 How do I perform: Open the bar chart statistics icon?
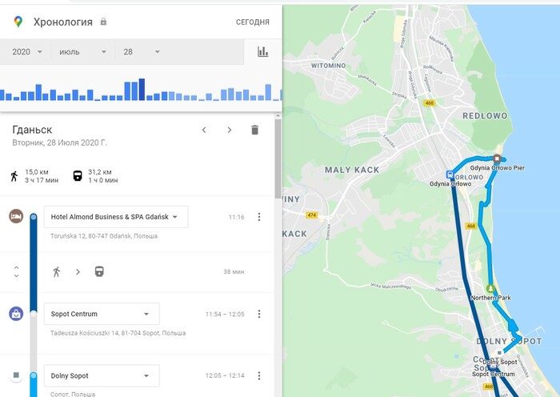(263, 52)
